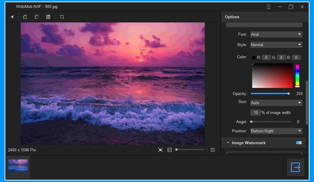Open the Size dropdown showing Auto

[276, 103]
